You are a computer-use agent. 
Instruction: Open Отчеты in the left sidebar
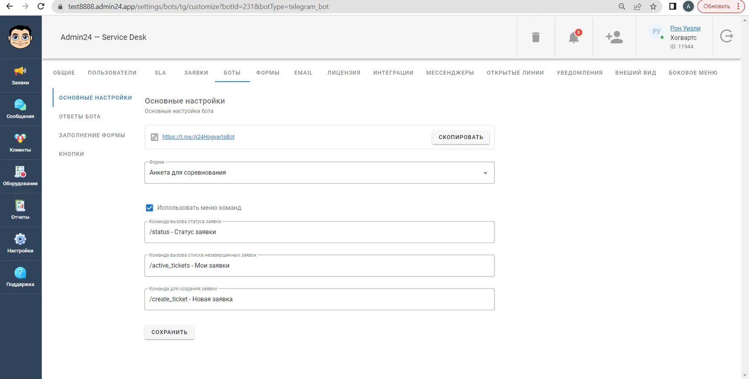(x=21, y=210)
